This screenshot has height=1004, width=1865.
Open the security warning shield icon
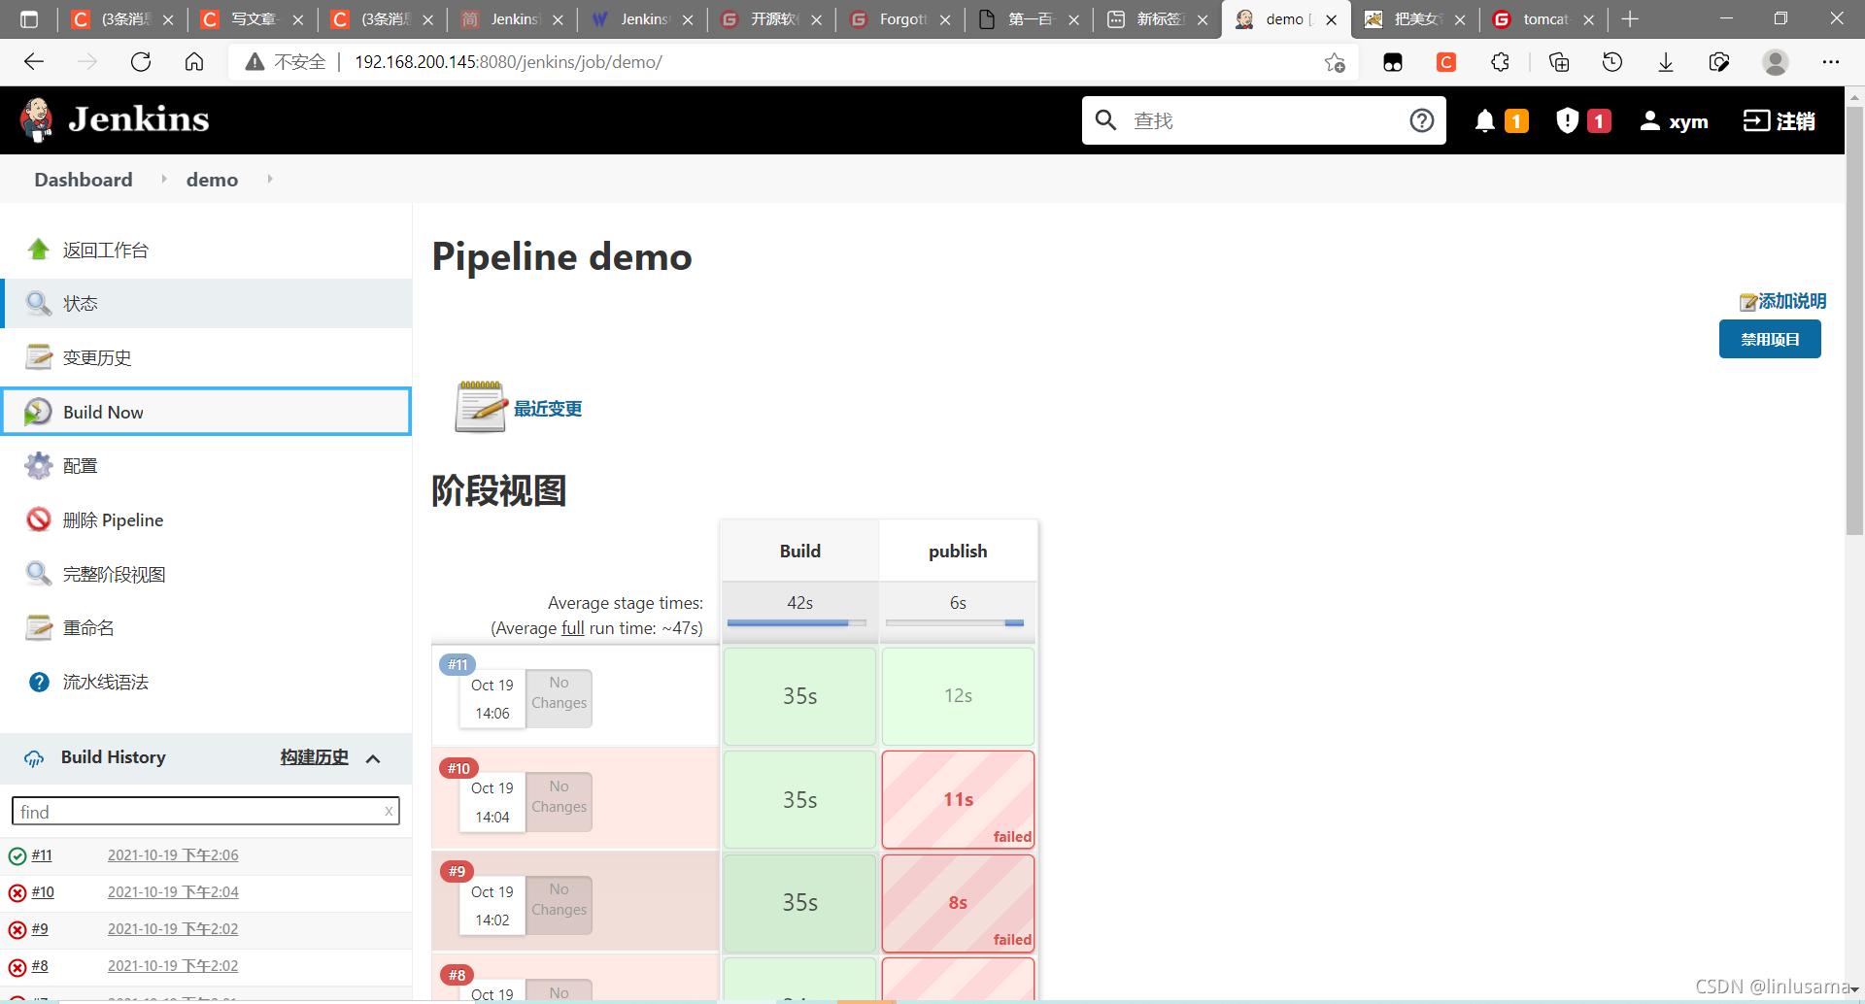point(1567,120)
